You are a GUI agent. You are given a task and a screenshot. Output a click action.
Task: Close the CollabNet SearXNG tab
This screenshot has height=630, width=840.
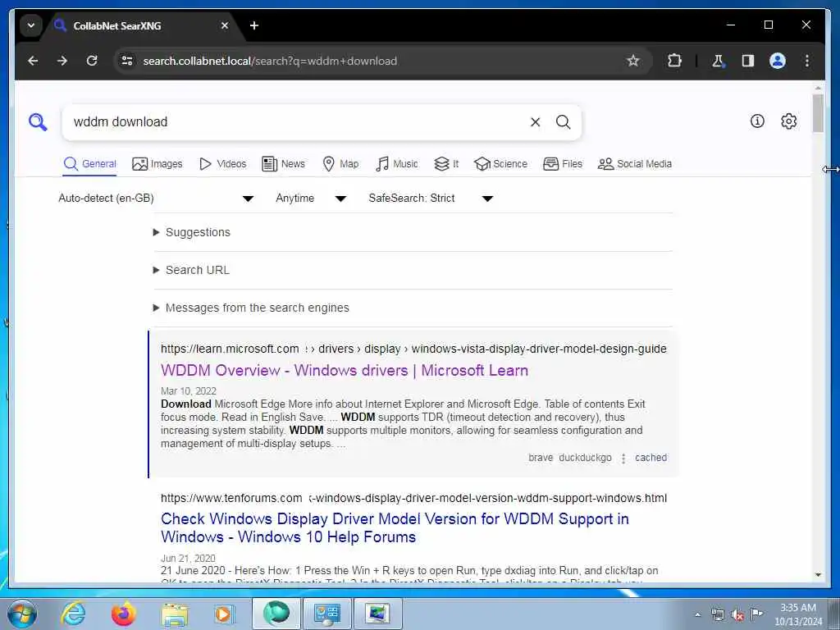point(225,25)
